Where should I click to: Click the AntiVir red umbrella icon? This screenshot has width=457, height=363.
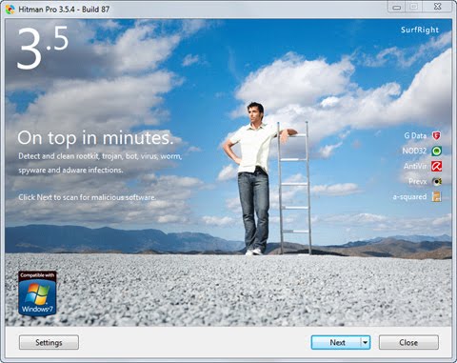pyautogui.click(x=437, y=166)
